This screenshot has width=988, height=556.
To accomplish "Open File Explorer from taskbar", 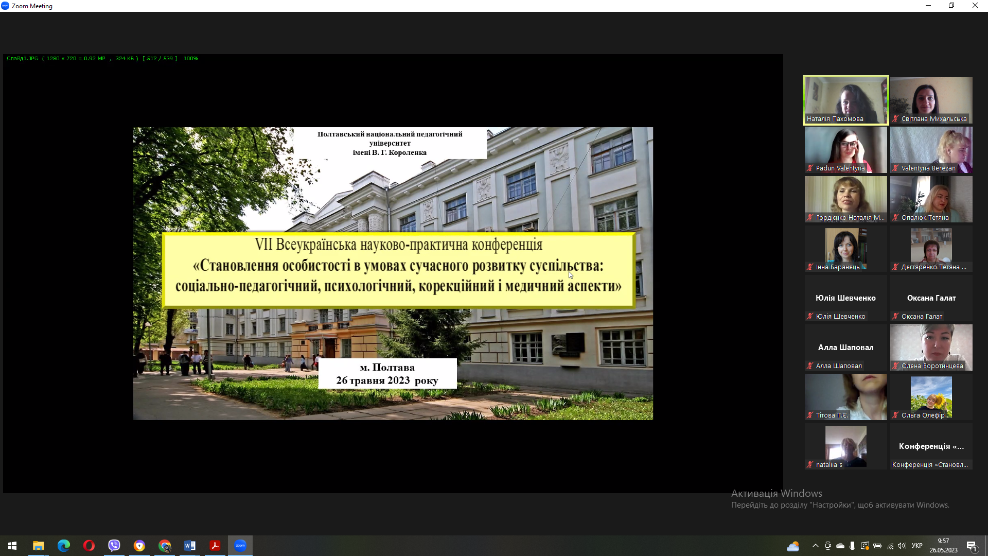I will coord(39,546).
